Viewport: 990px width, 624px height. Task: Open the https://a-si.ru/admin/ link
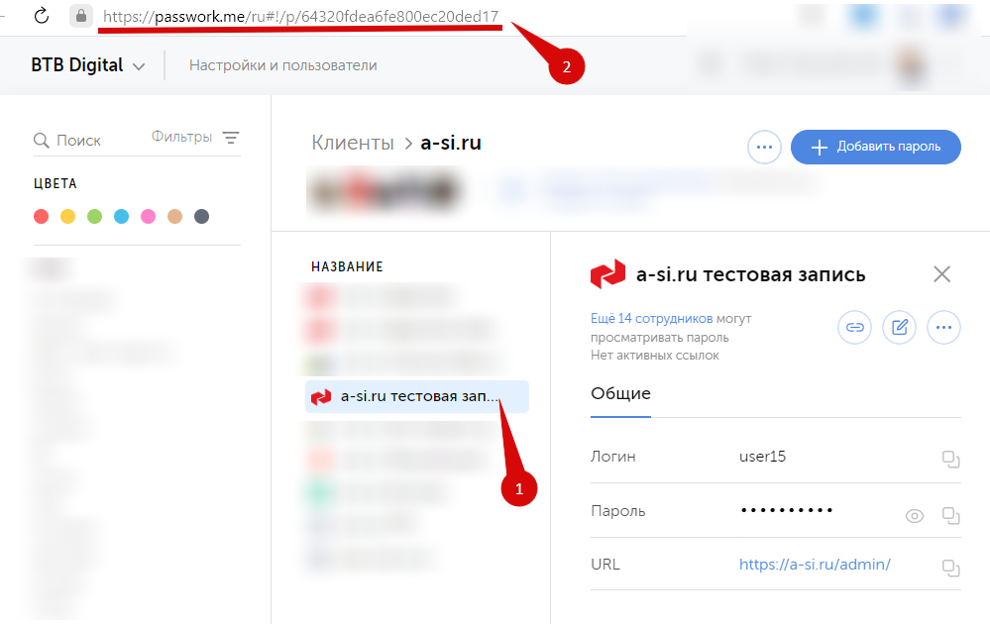coord(815,564)
